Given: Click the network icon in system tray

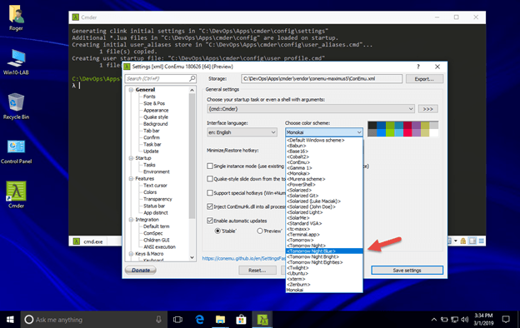Looking at the screenshot, I should coord(454,320).
